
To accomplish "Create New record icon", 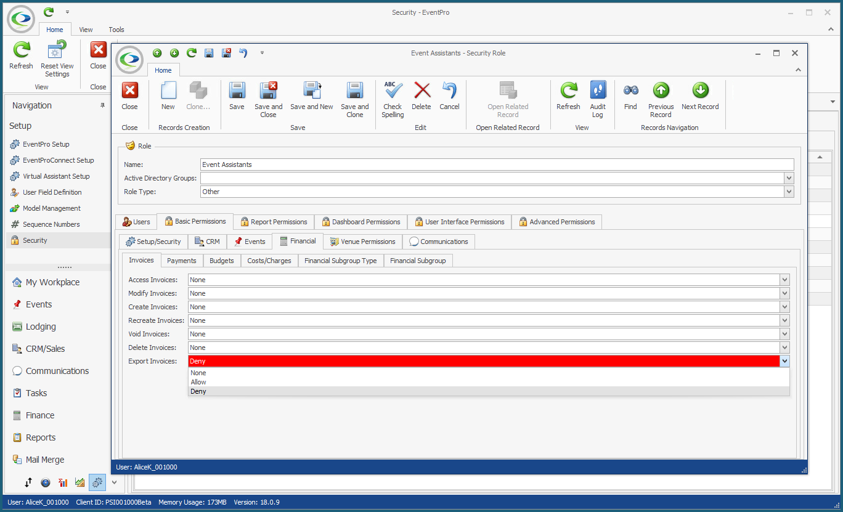I will click(x=168, y=91).
